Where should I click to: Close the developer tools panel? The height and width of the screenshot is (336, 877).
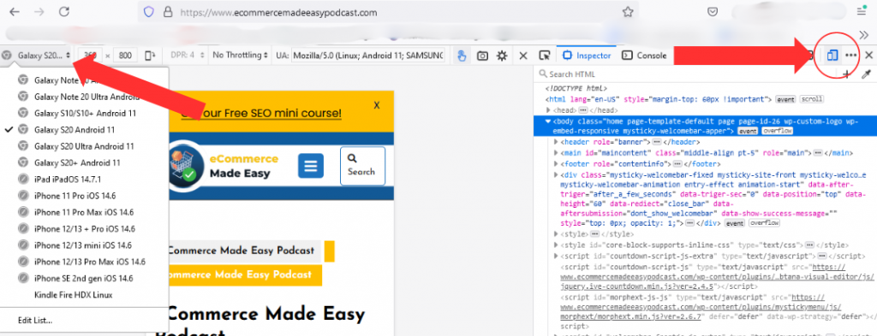[869, 56]
